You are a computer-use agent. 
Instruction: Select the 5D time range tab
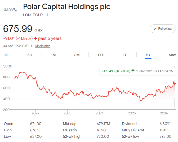pos(30,55)
